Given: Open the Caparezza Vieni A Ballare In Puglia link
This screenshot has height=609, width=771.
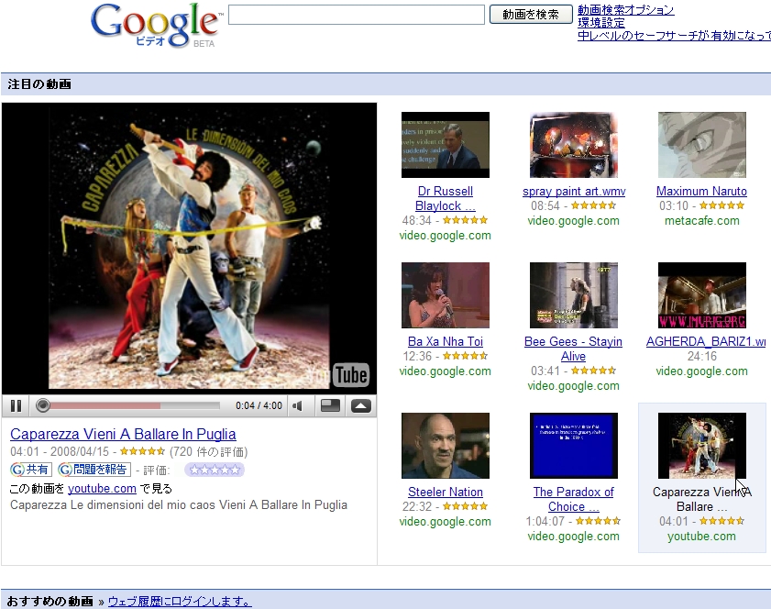Looking at the screenshot, I should pyautogui.click(x=123, y=434).
